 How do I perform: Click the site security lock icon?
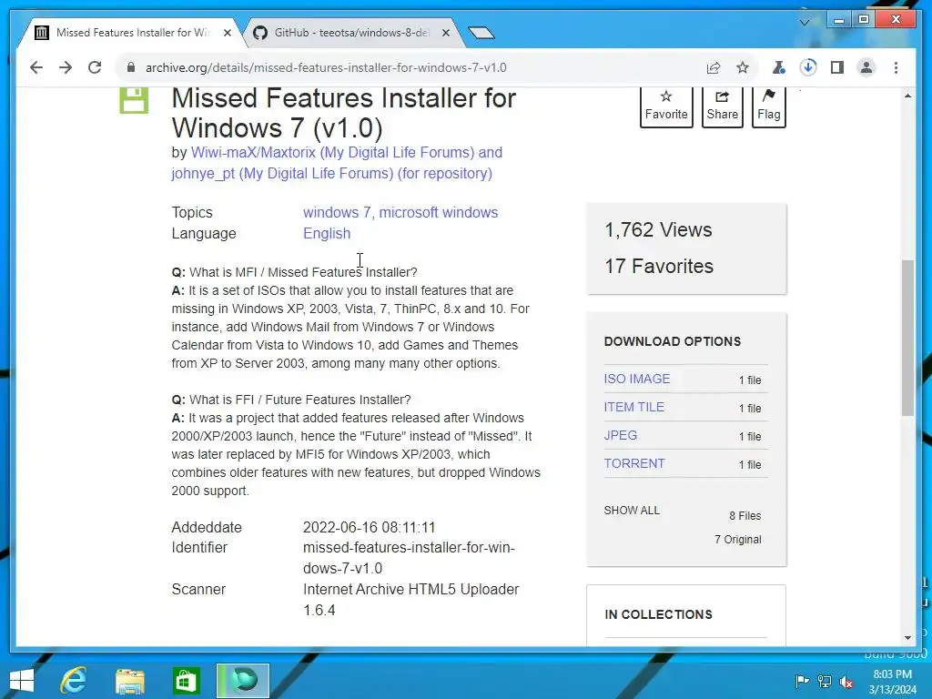(x=131, y=67)
